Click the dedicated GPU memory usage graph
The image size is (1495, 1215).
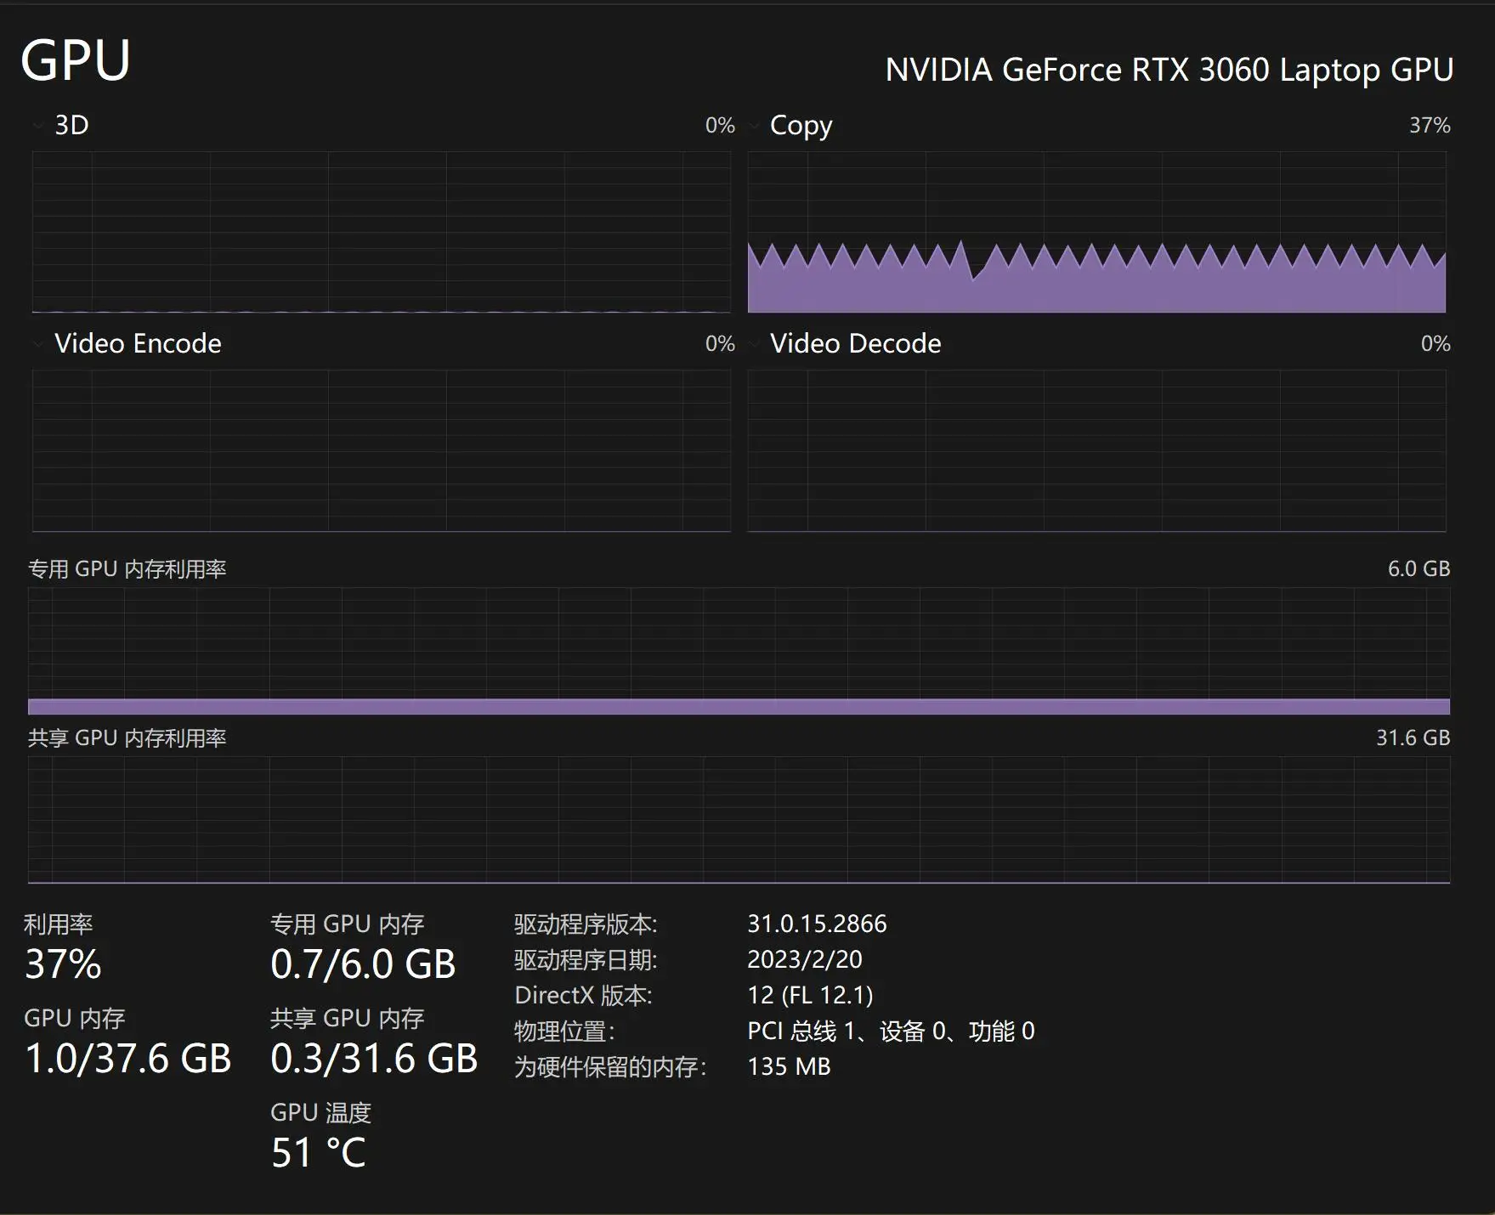click(739, 651)
